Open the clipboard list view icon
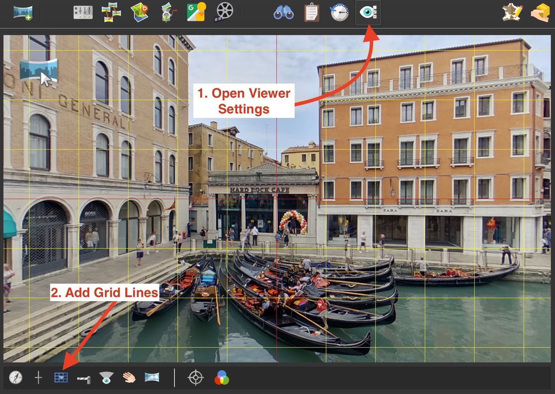 click(x=311, y=12)
